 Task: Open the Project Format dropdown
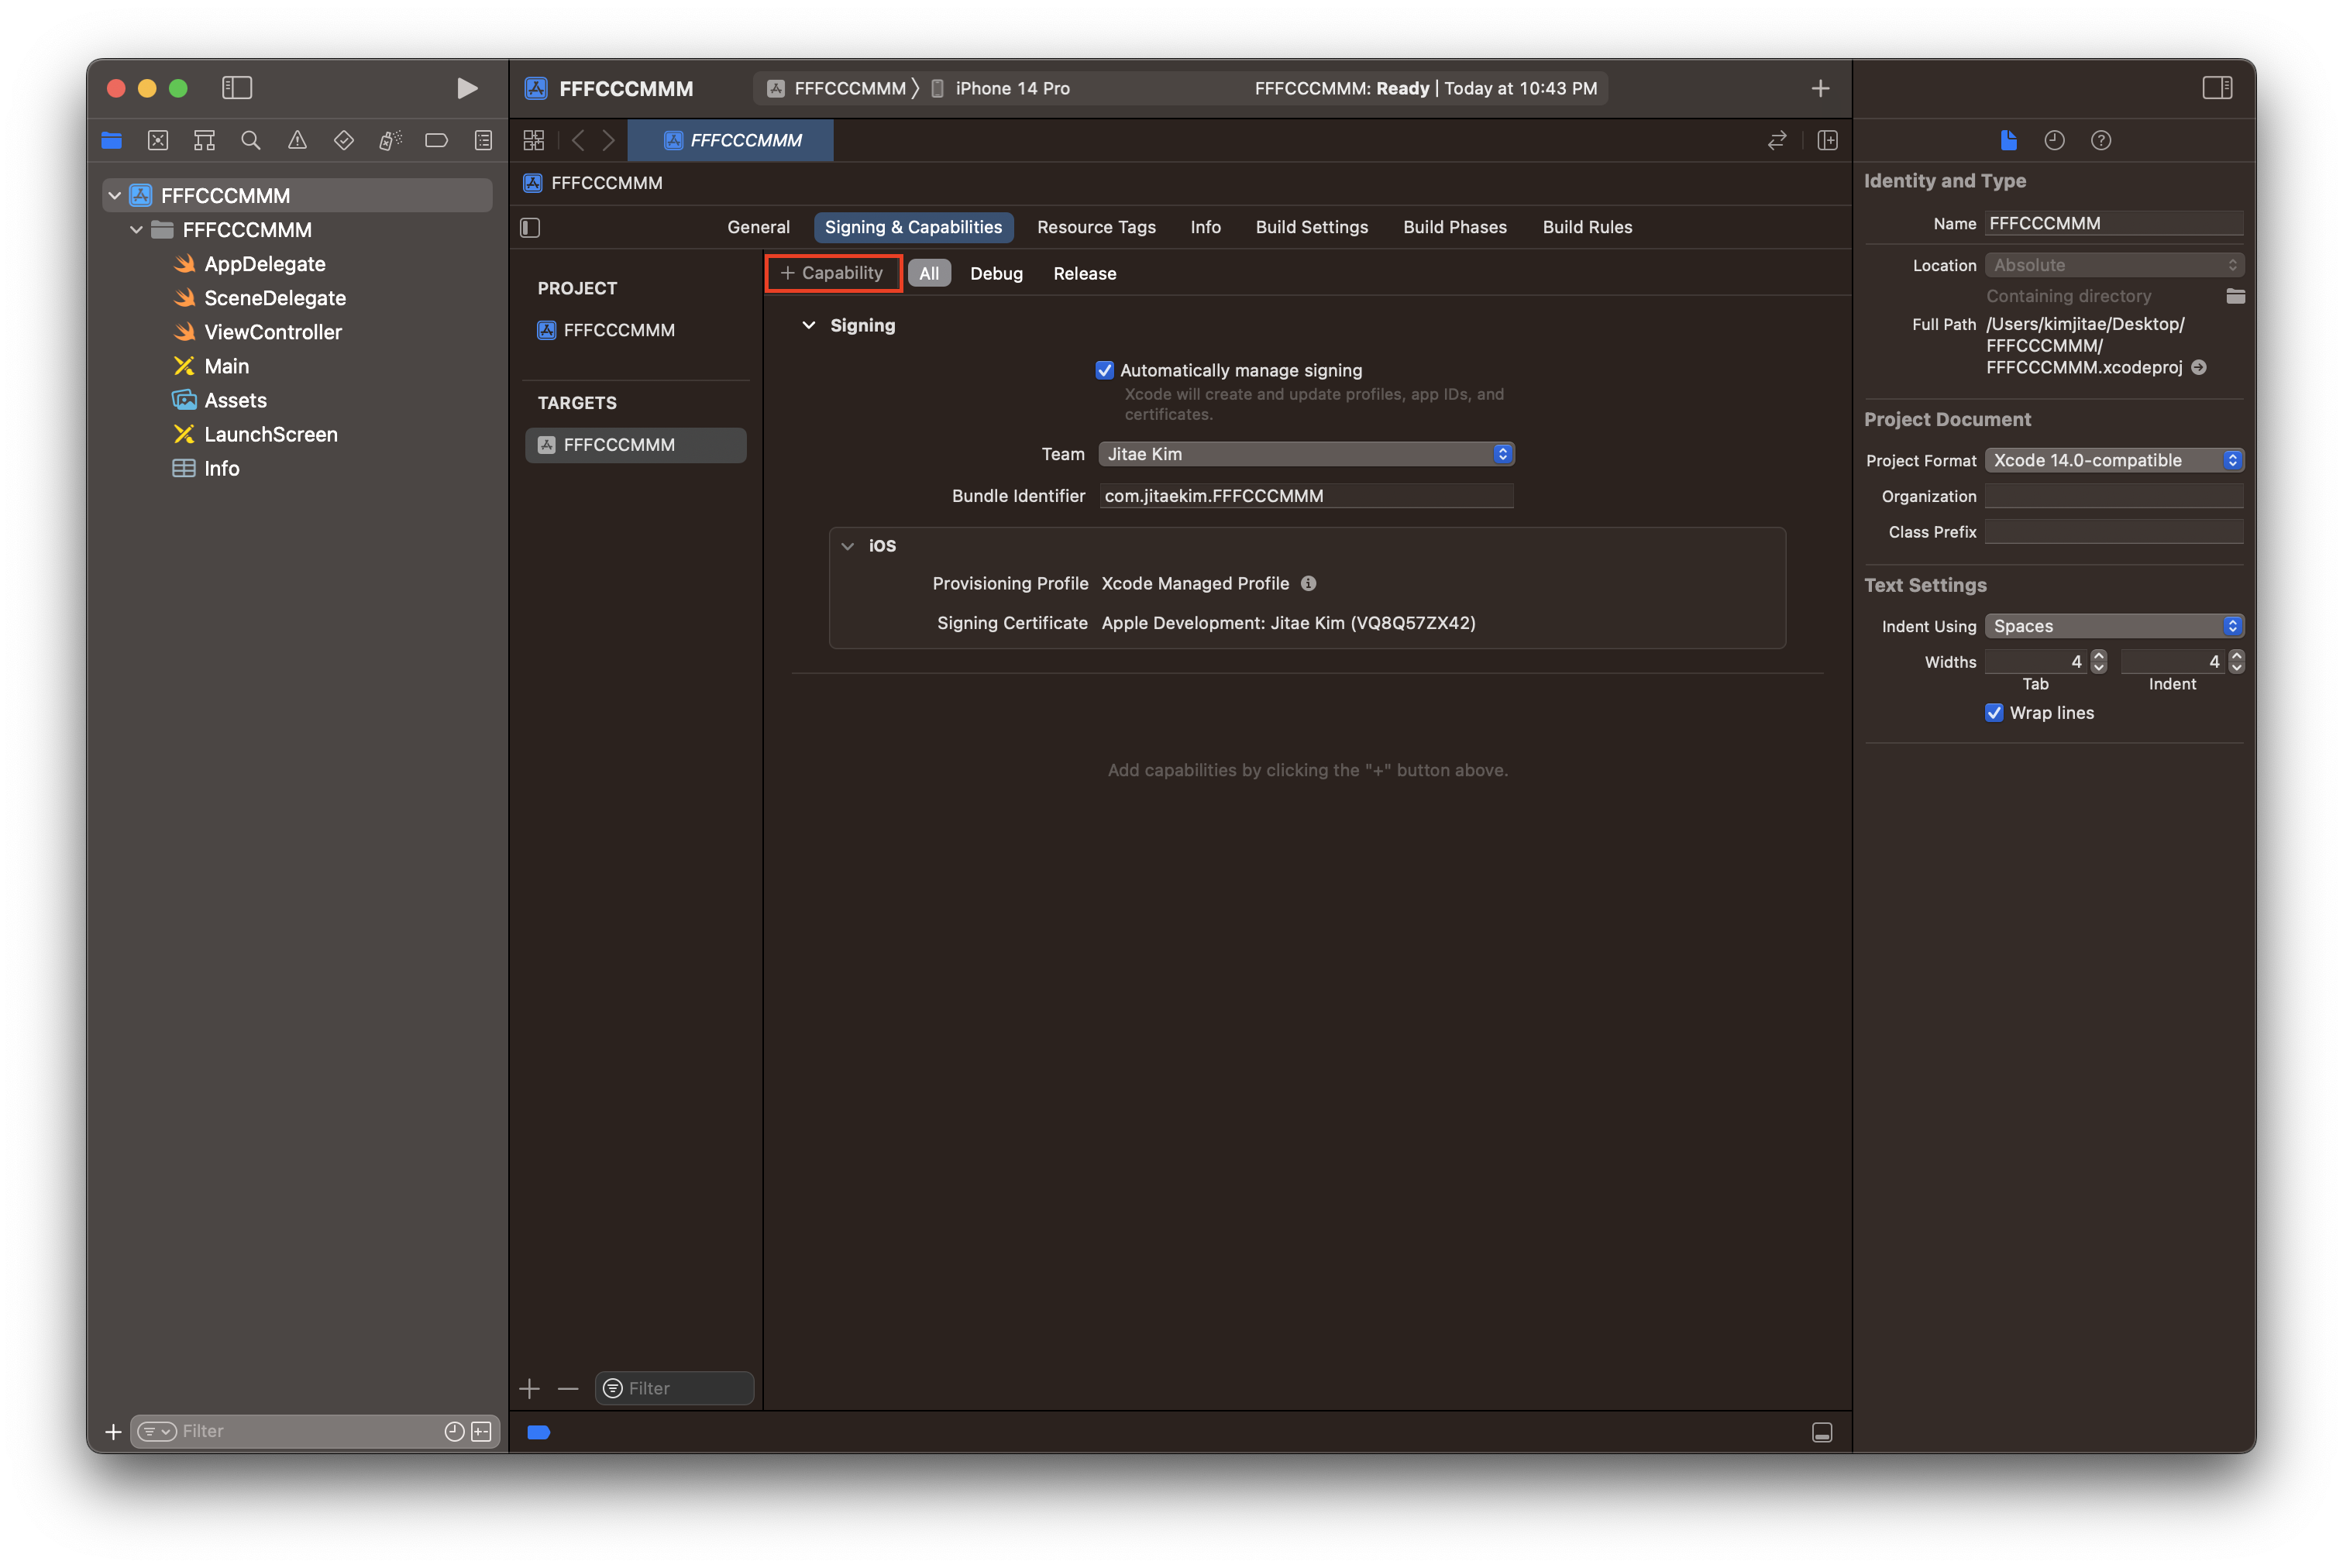(2114, 460)
